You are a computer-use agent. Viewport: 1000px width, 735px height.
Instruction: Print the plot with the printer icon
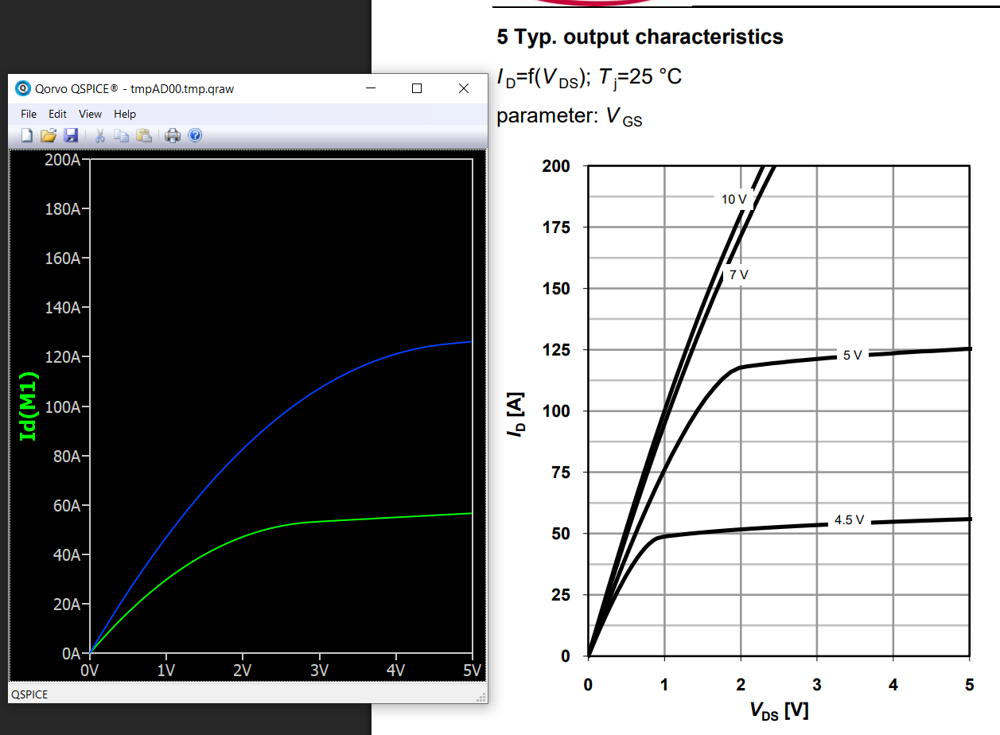pyautogui.click(x=173, y=136)
